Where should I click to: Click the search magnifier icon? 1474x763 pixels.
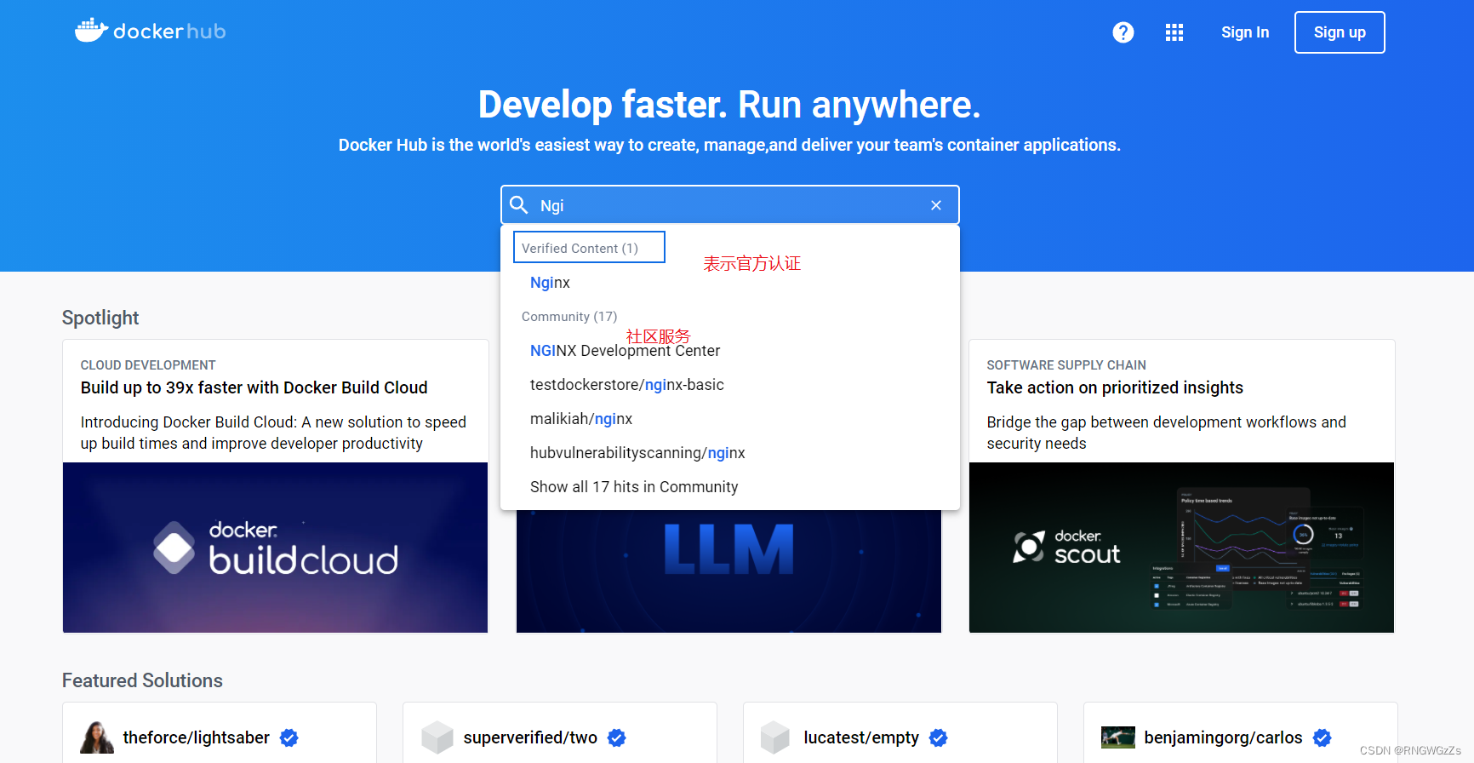(x=519, y=204)
